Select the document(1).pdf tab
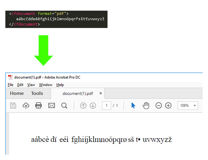 78,93
